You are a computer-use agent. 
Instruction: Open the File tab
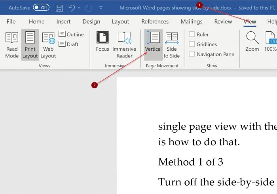(11, 21)
